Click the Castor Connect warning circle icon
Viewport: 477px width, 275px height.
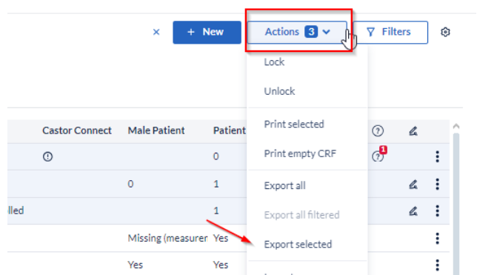pos(47,156)
